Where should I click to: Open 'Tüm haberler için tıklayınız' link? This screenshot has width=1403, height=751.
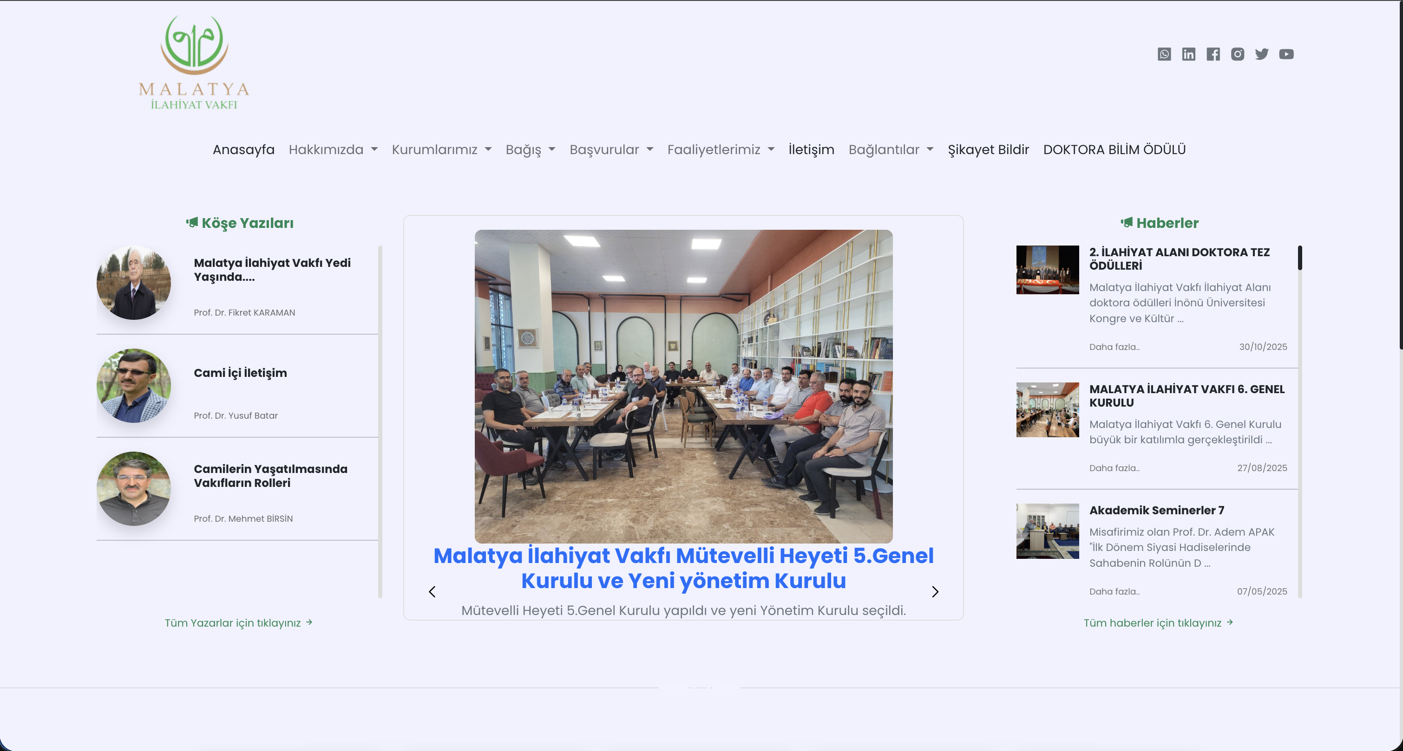click(1158, 622)
